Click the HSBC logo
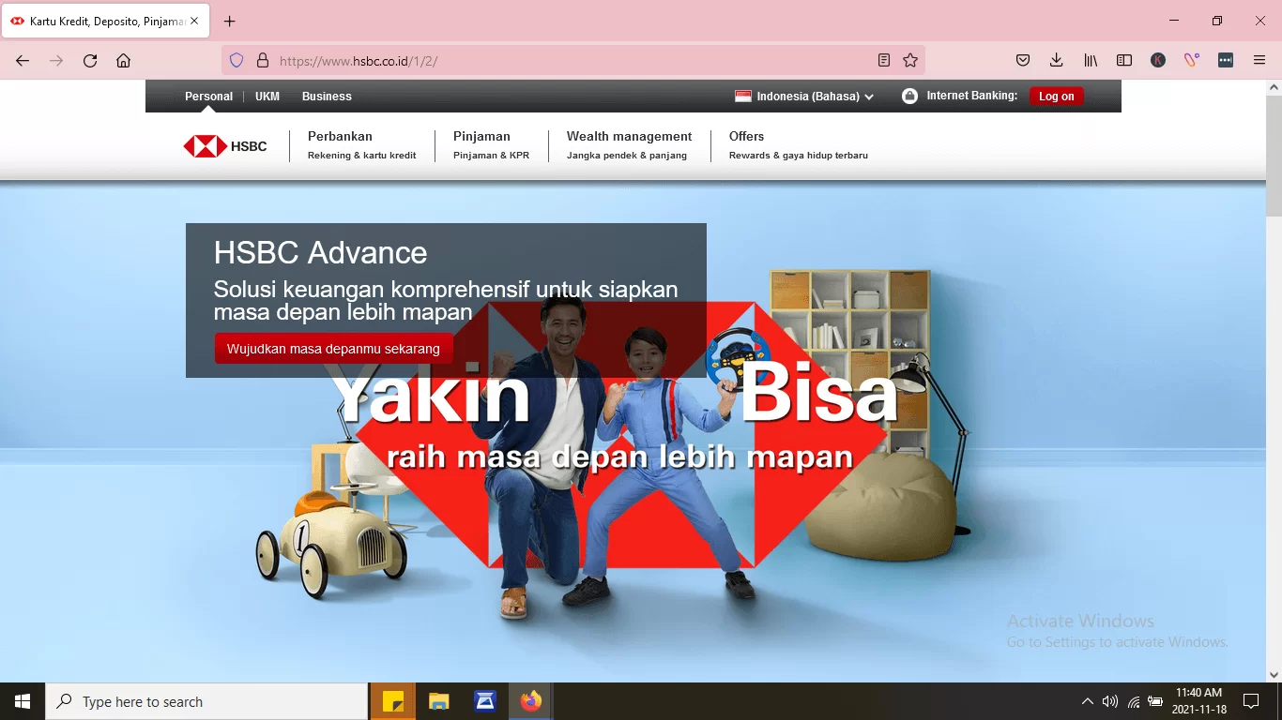Image resolution: width=1282 pixels, height=720 pixels. click(x=225, y=146)
